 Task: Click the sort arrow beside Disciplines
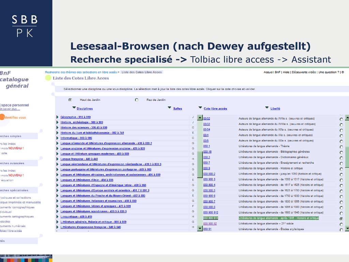[74, 107]
